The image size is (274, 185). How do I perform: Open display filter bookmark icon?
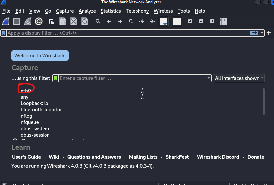[3, 33]
